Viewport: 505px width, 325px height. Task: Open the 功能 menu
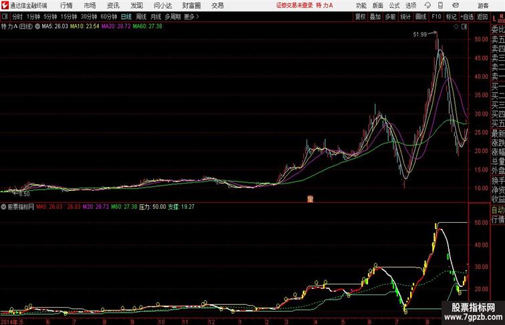361,5
